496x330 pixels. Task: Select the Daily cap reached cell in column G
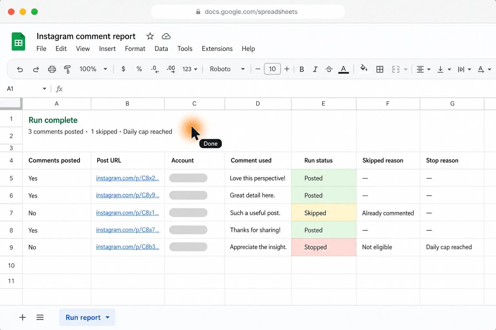point(452,247)
